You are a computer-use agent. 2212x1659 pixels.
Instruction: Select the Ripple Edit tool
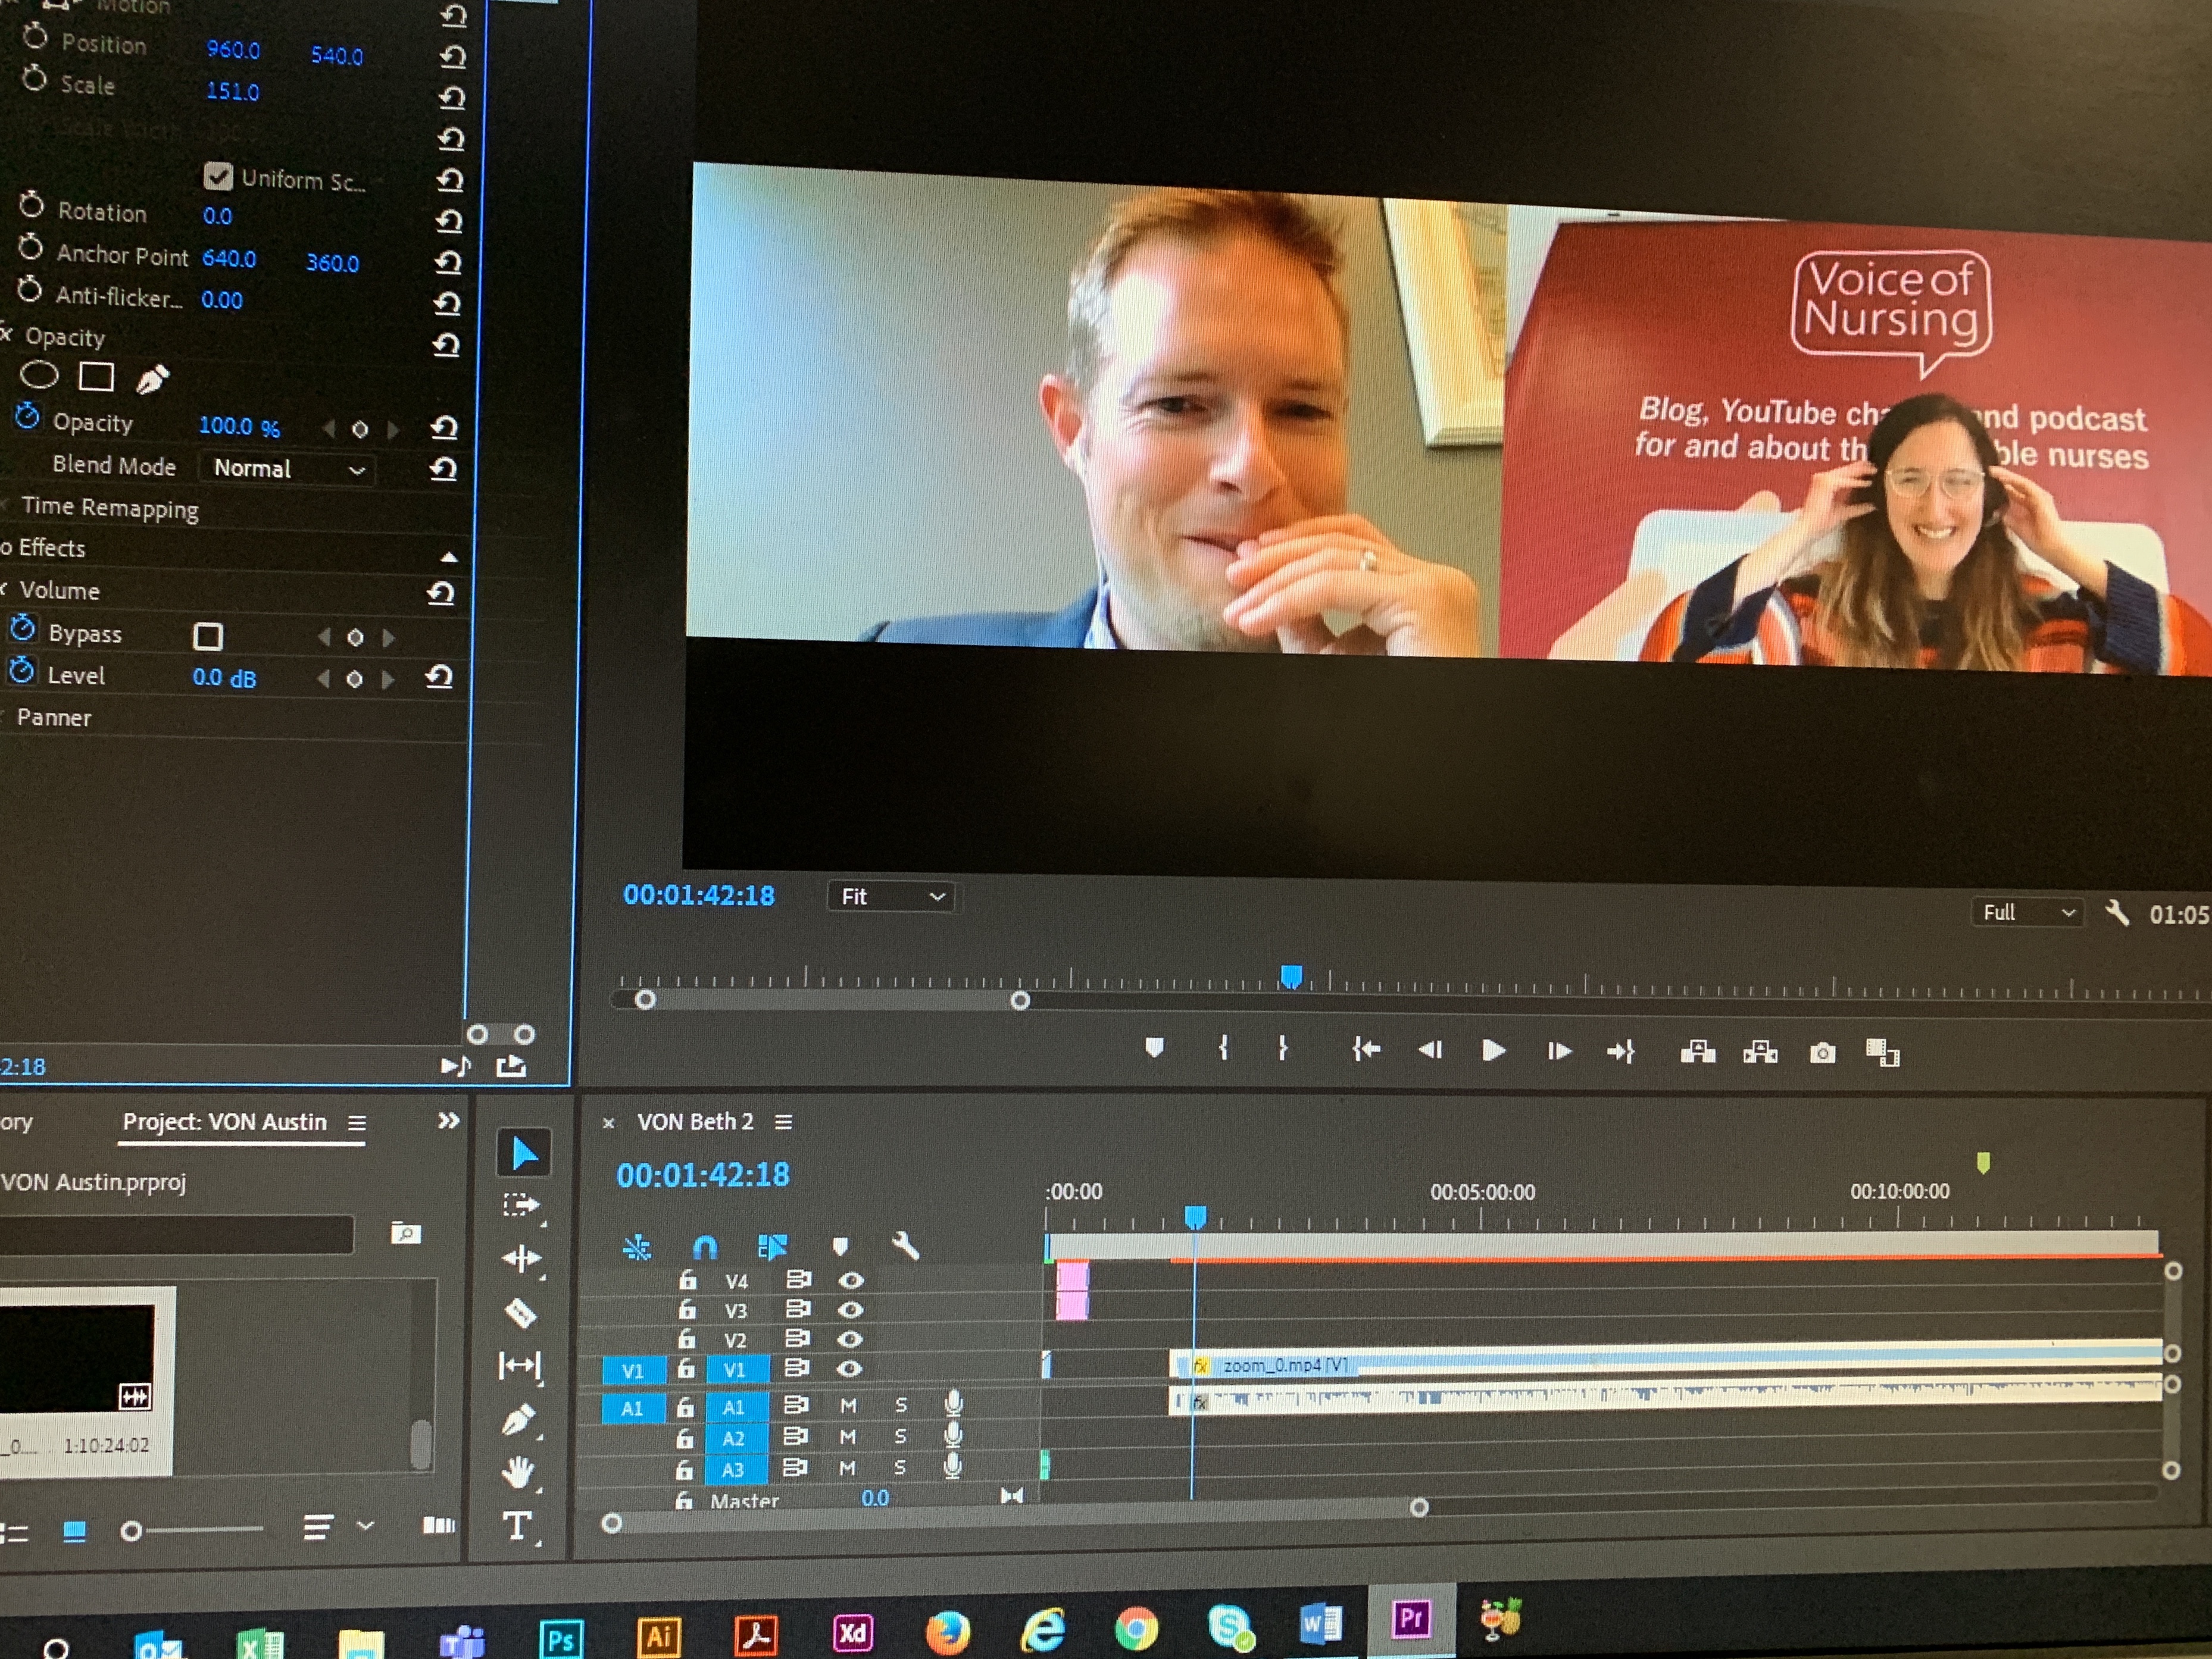tap(521, 1259)
